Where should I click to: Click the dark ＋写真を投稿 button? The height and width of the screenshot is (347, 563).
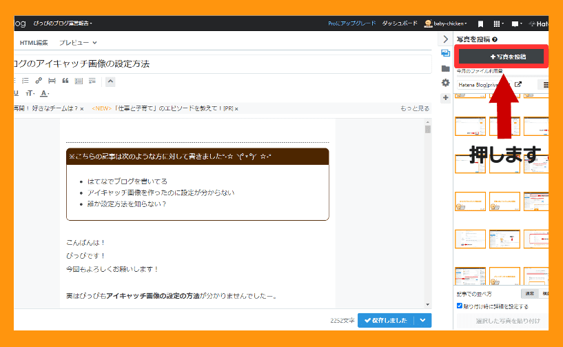pos(502,57)
